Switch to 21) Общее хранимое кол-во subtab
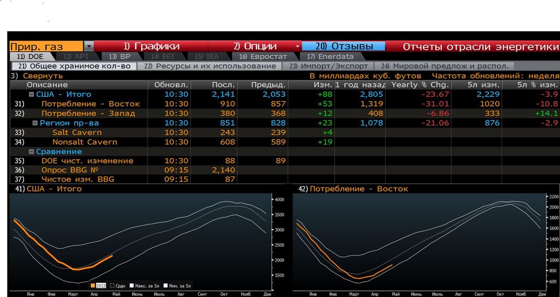This screenshot has height=297, width=560. [74, 66]
